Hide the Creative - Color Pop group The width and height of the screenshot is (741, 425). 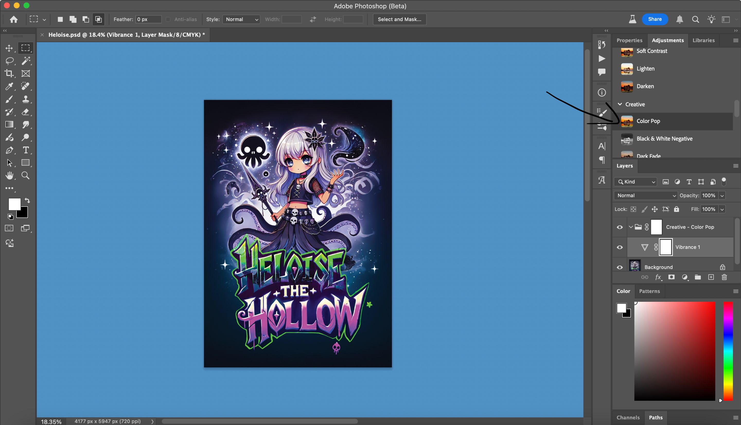click(620, 227)
